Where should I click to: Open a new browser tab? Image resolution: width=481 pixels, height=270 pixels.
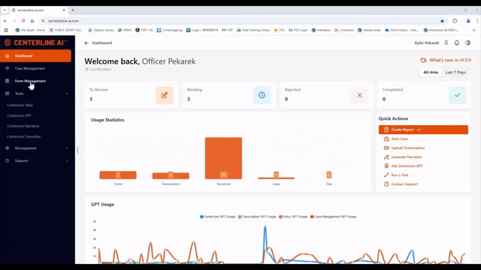point(73,10)
